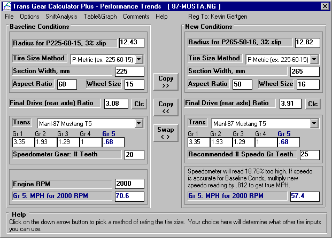Click baseline Aspect Ratio field 60
This screenshot has height=238, width=332.
[x=67, y=84]
